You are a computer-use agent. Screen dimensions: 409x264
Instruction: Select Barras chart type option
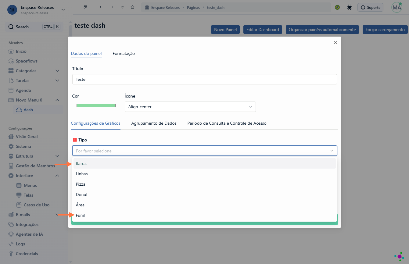point(204,163)
